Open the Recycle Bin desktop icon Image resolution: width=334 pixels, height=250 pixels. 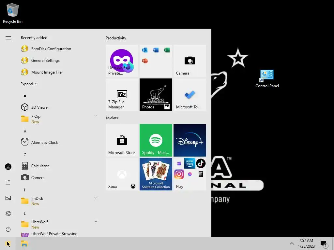[13, 14]
